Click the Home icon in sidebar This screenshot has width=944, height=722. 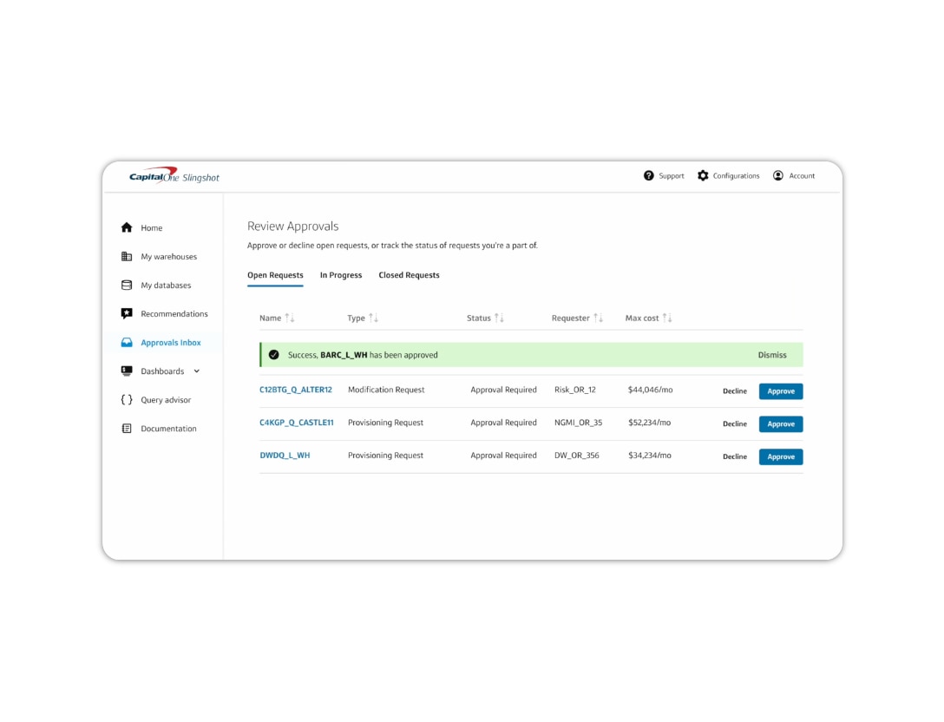click(126, 227)
